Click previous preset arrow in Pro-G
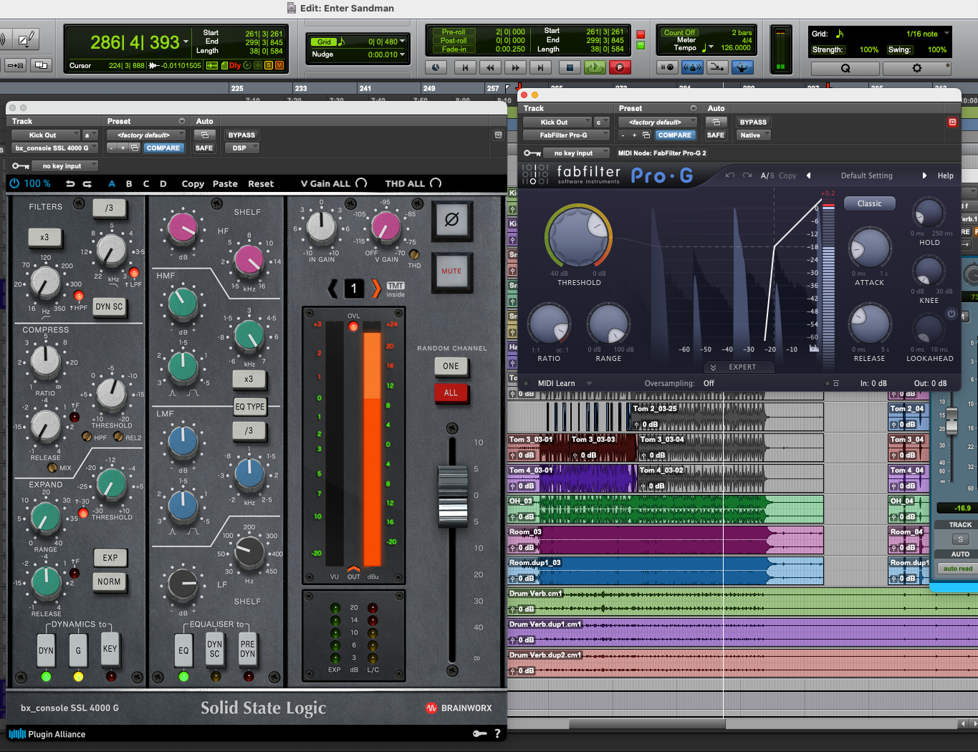Image resolution: width=978 pixels, height=752 pixels. [809, 175]
